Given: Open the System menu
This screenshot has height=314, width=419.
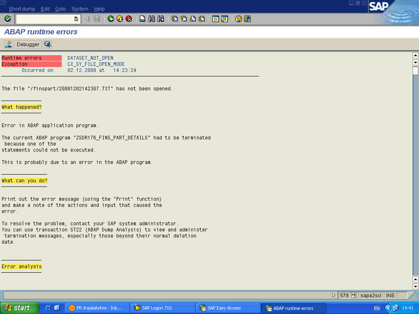Looking at the screenshot, I should pos(79,9).
